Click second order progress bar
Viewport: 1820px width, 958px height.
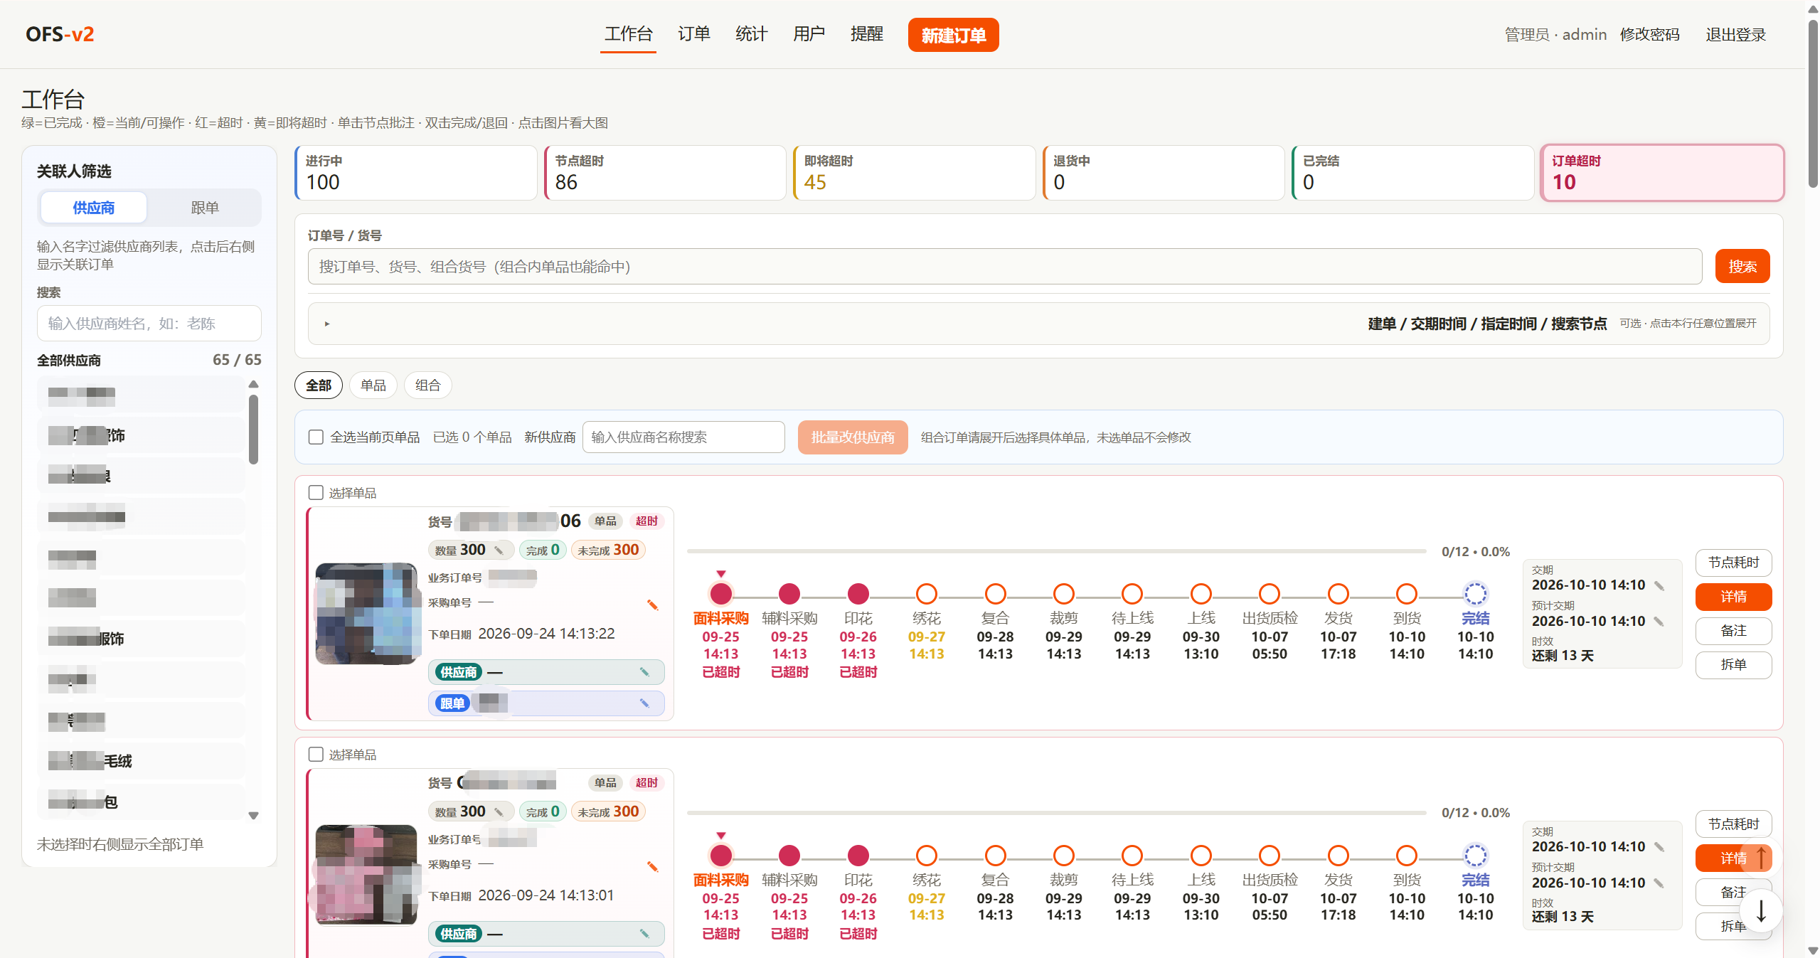click(x=1056, y=813)
